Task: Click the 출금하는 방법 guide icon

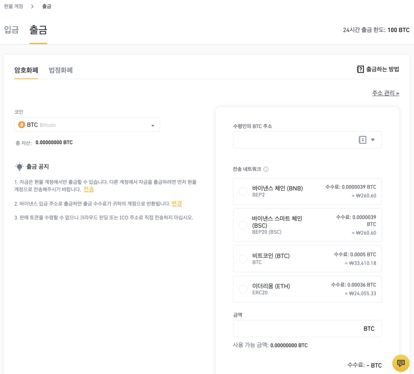Action: [x=360, y=69]
